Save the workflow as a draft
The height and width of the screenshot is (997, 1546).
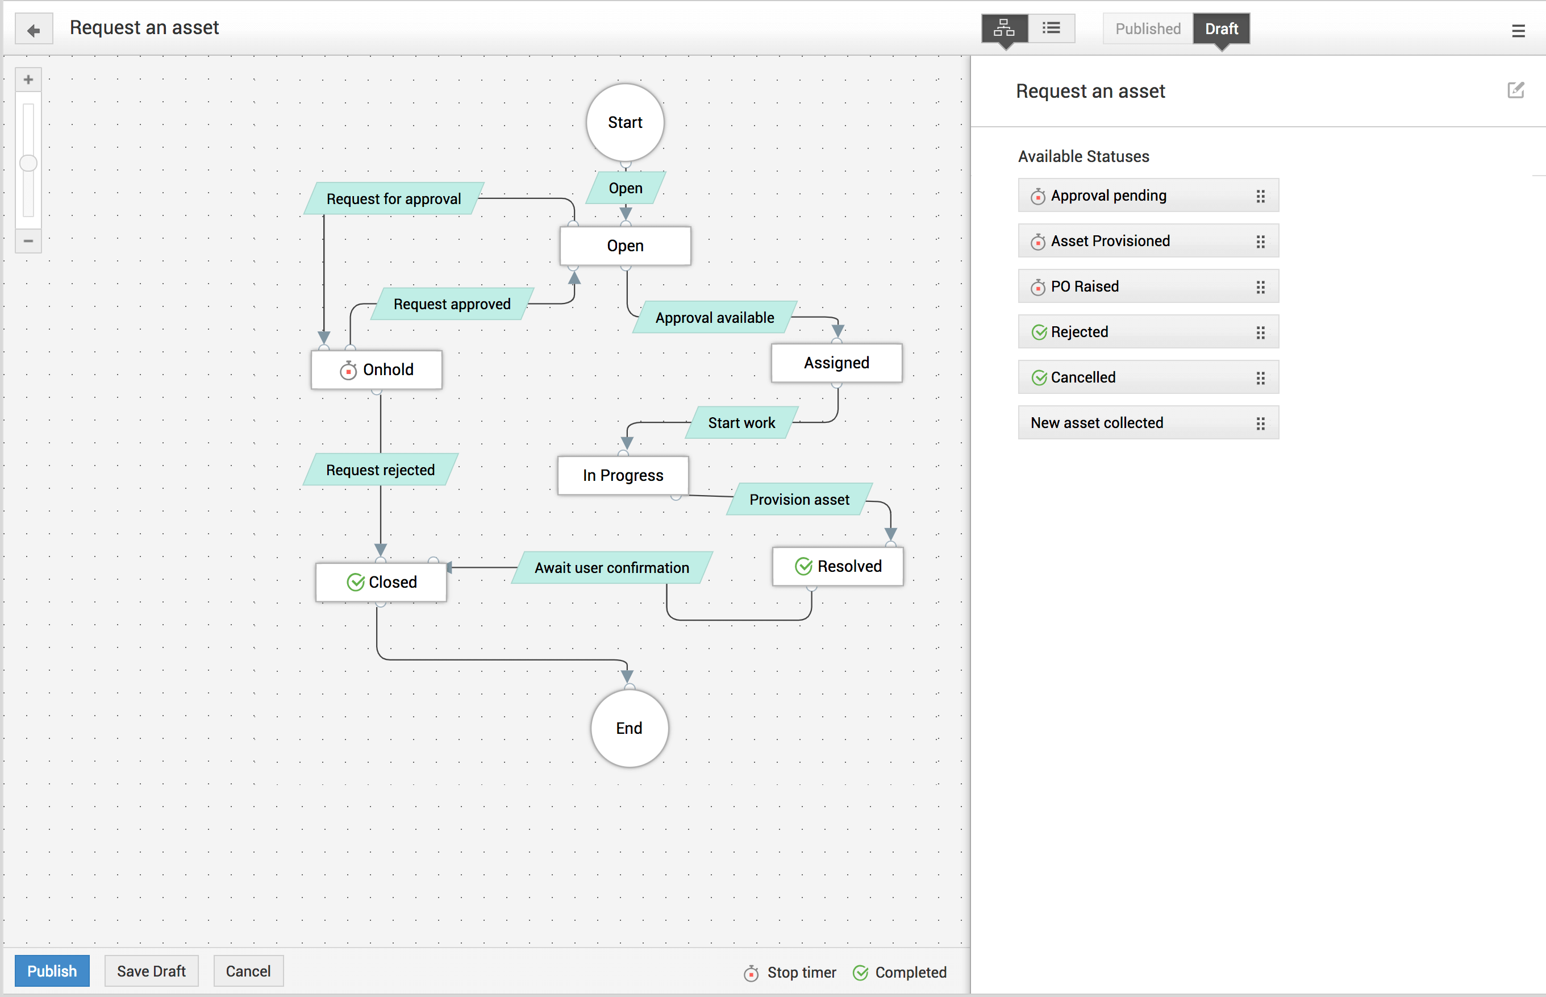[x=151, y=970]
